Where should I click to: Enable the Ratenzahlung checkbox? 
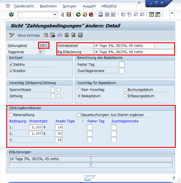point(11,115)
